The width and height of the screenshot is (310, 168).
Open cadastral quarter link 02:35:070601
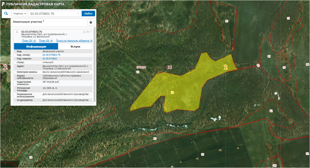pos(50,58)
